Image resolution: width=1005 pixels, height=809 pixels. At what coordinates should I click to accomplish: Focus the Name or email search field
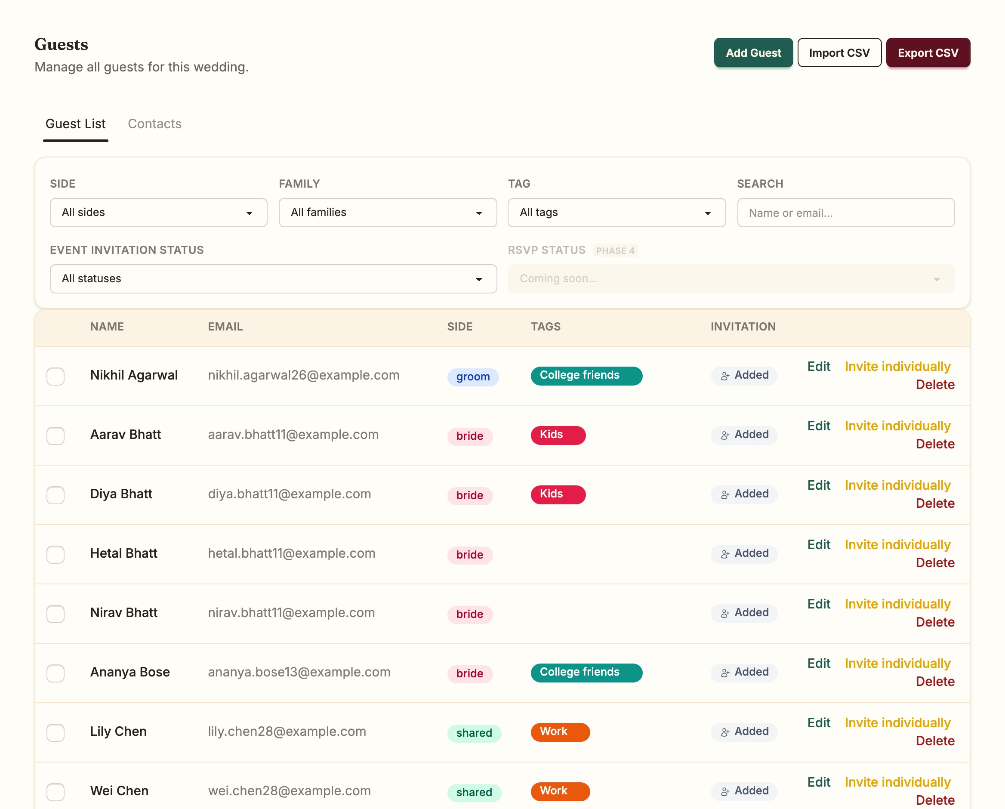(845, 213)
